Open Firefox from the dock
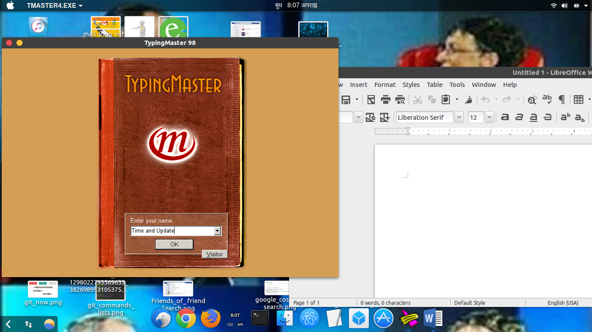592x332 pixels. tap(211, 319)
